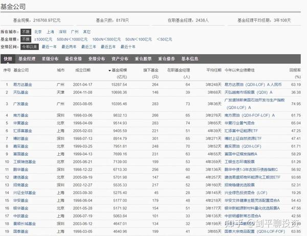The width and height of the screenshot is (307, 236).
Task: Sort by 基金规模 column header
Action: click(118, 70)
